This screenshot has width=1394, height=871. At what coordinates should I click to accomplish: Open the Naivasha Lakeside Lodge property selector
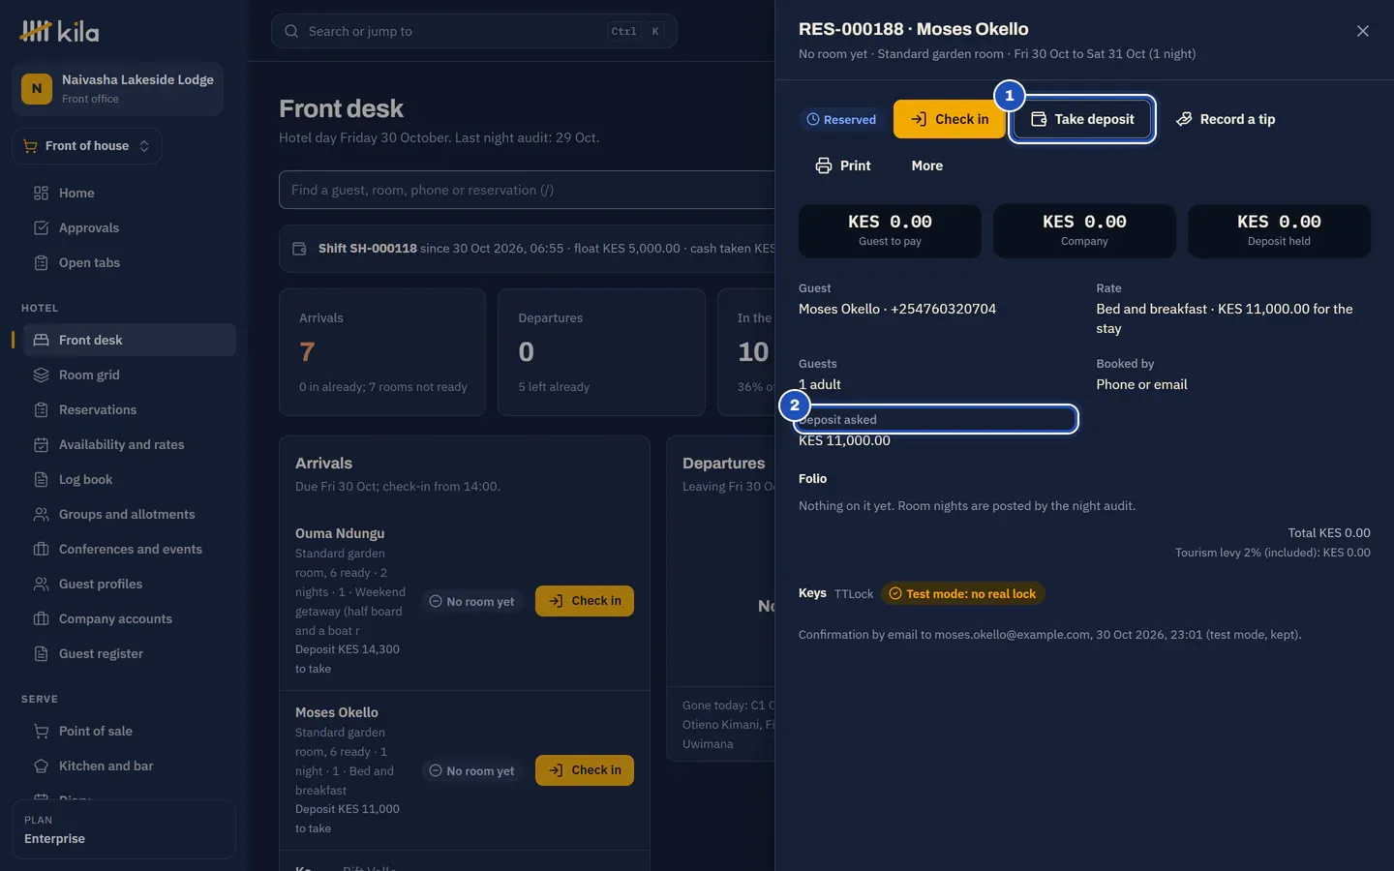(x=118, y=89)
